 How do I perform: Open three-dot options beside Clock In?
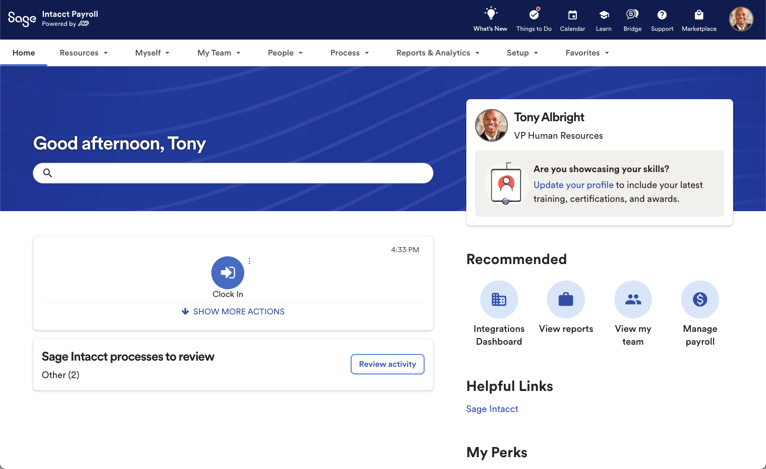point(249,261)
